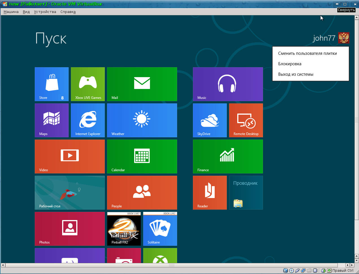This screenshot has width=359, height=274.
Task: Open the Устройства menu
Action: coord(45,12)
